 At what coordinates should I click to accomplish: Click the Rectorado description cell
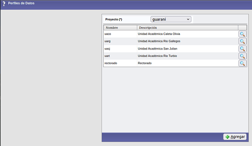point(145,63)
